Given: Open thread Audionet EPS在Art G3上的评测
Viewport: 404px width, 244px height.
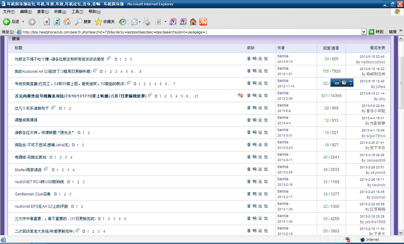Looking at the screenshot, I should tap(41, 206).
